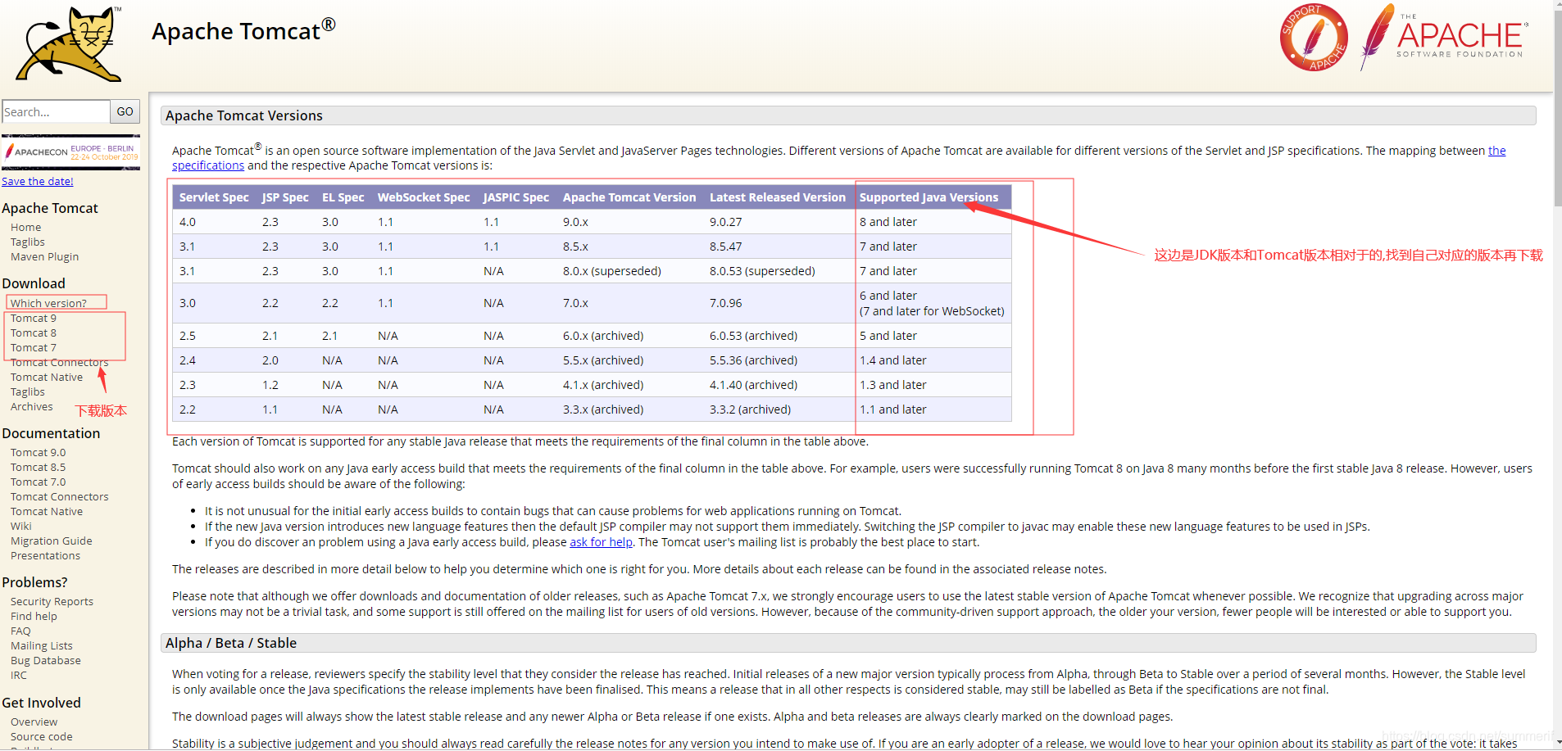Open the Presentations link
Screen dimensions: 1562x751
46,556
